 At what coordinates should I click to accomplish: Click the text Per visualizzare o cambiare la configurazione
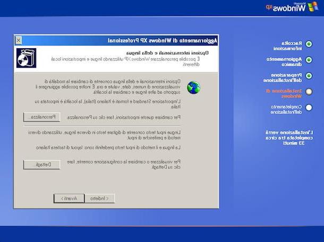tap(124, 164)
